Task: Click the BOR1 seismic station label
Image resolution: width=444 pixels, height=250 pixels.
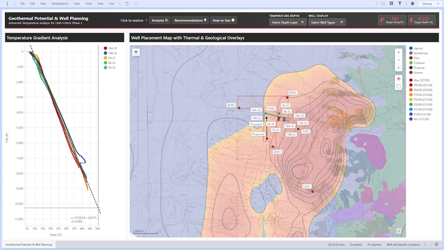Action: click(277, 152)
